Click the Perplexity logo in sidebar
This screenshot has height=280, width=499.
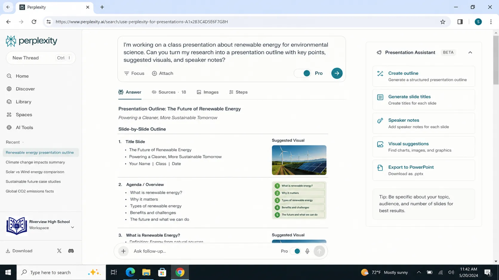pyautogui.click(x=31, y=41)
